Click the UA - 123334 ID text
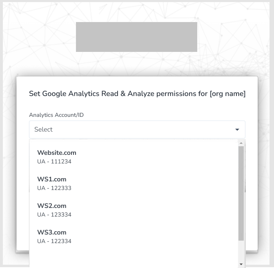274x268 pixels. coord(54,215)
